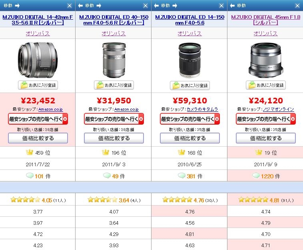Click オリンパス maker link under 14-150mm
Screen dimensions: 303x250
(x=189, y=33)
